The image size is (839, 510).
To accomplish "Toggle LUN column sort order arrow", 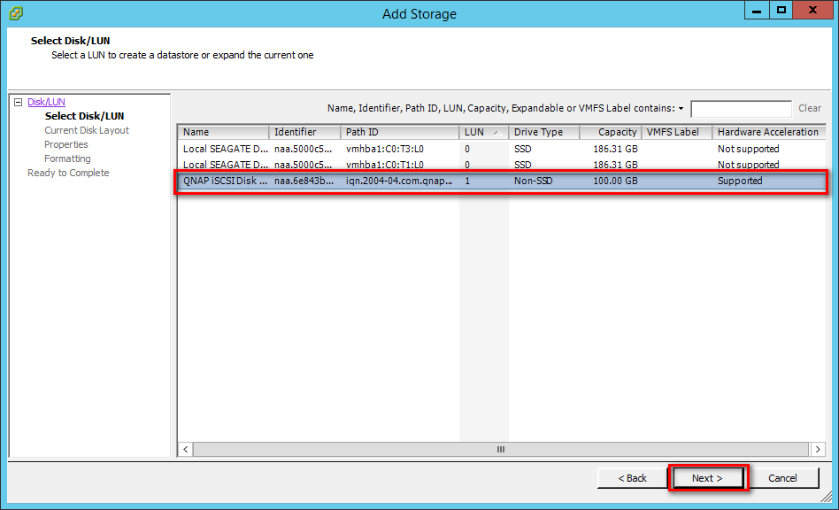I will (496, 132).
